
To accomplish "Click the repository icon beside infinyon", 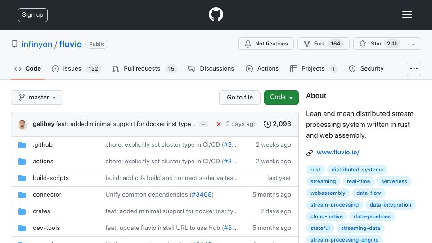I will [x=14, y=44].
